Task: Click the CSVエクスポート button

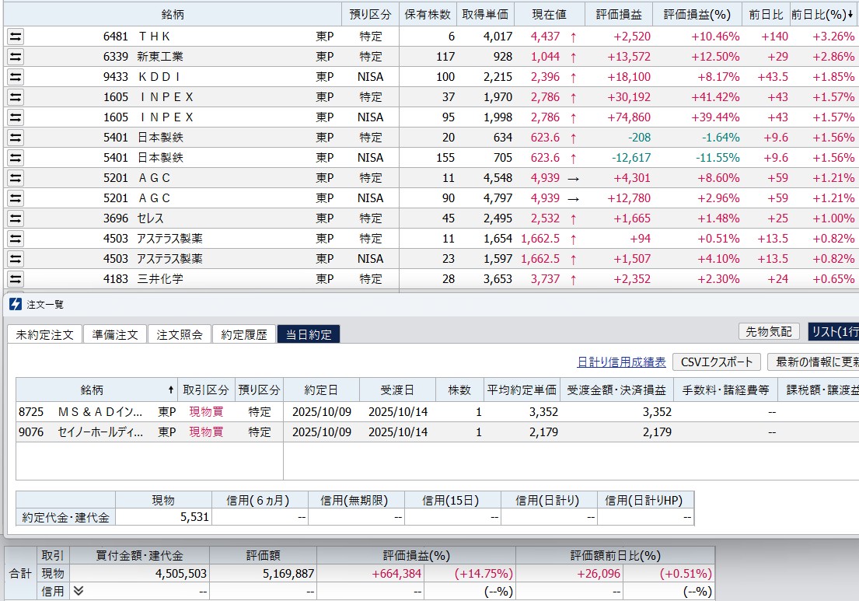Action: coord(717,362)
